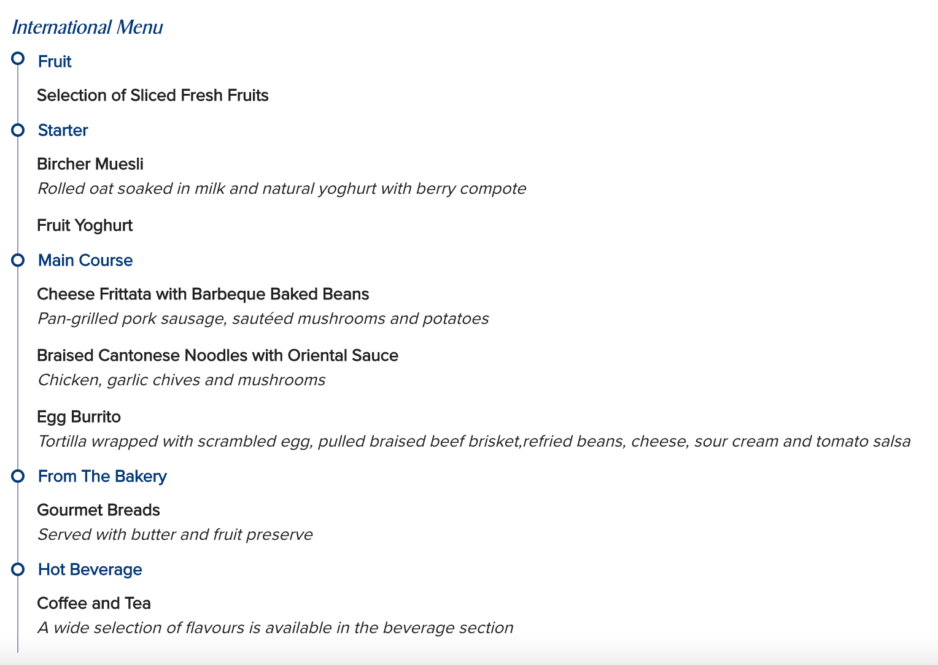
Task: Select the Bircher Muesli menu item
Action: click(90, 164)
